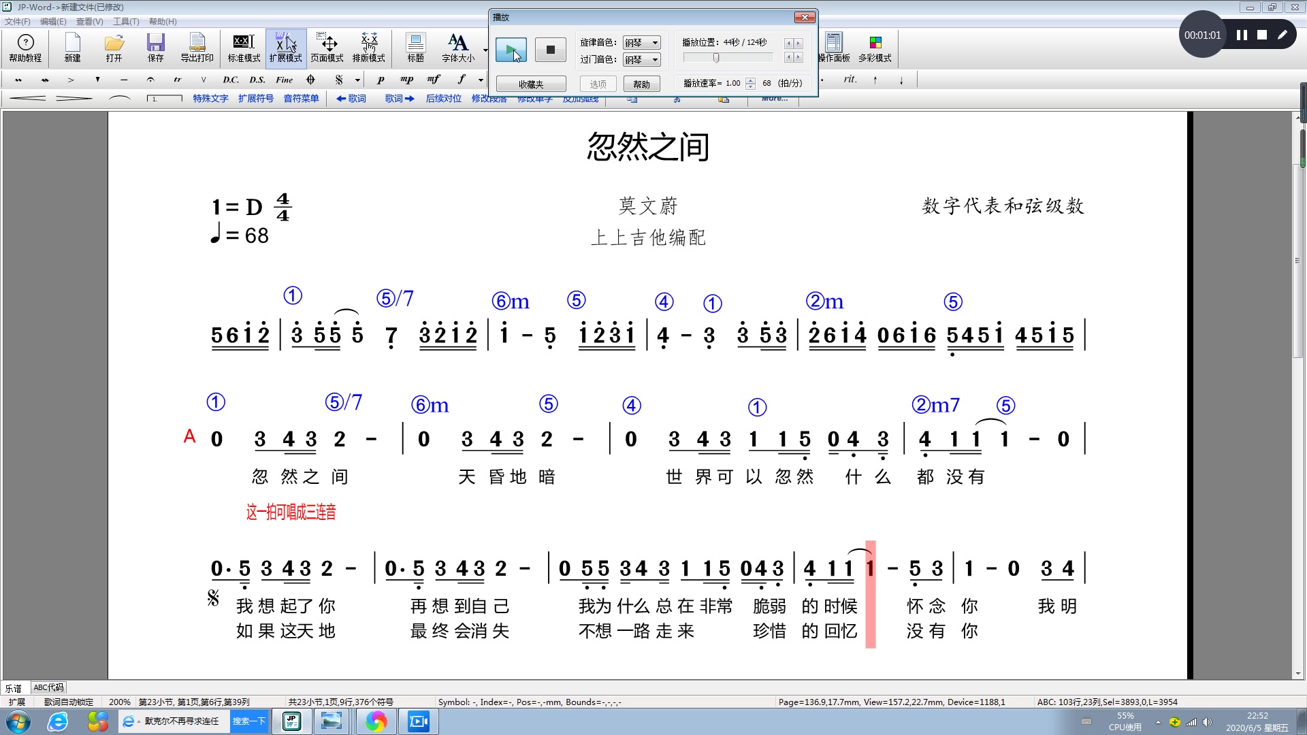
Task: Insert the mezzo-piano (mp) dynamic
Action: click(406, 80)
